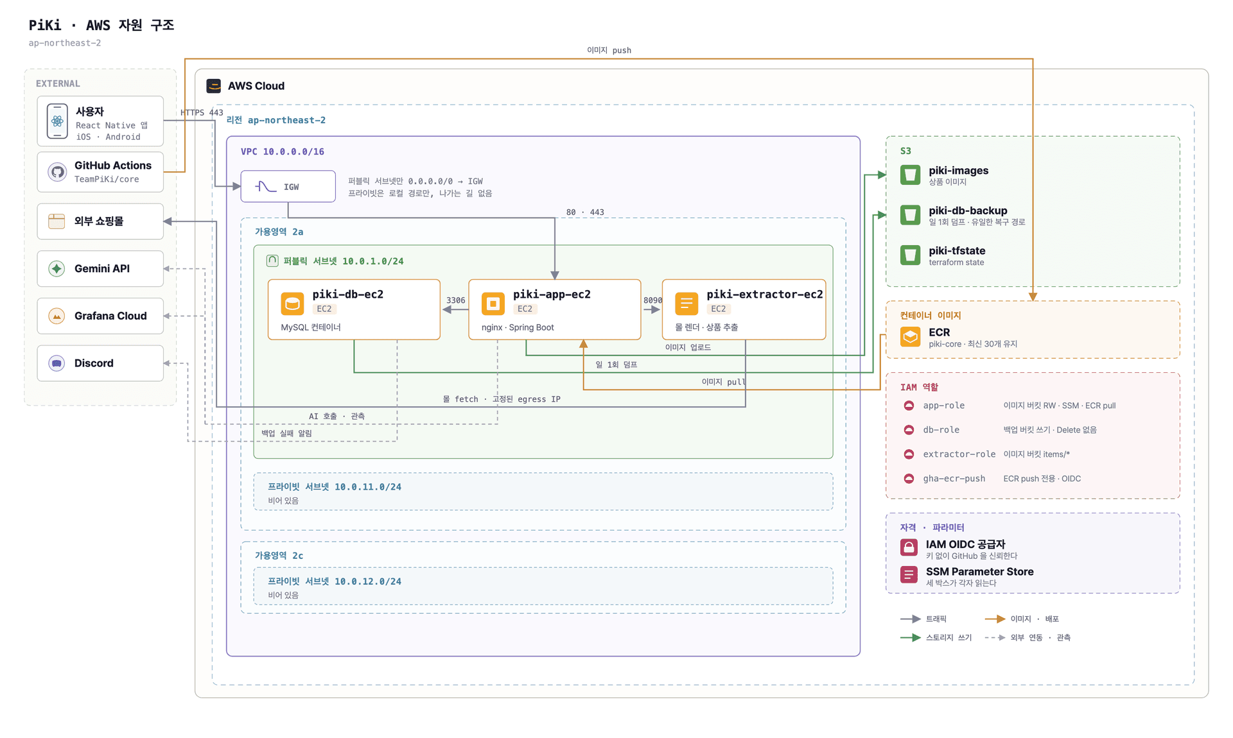Select the '프라이빗 서브넷 10.0.12.0/24' label

click(x=335, y=581)
